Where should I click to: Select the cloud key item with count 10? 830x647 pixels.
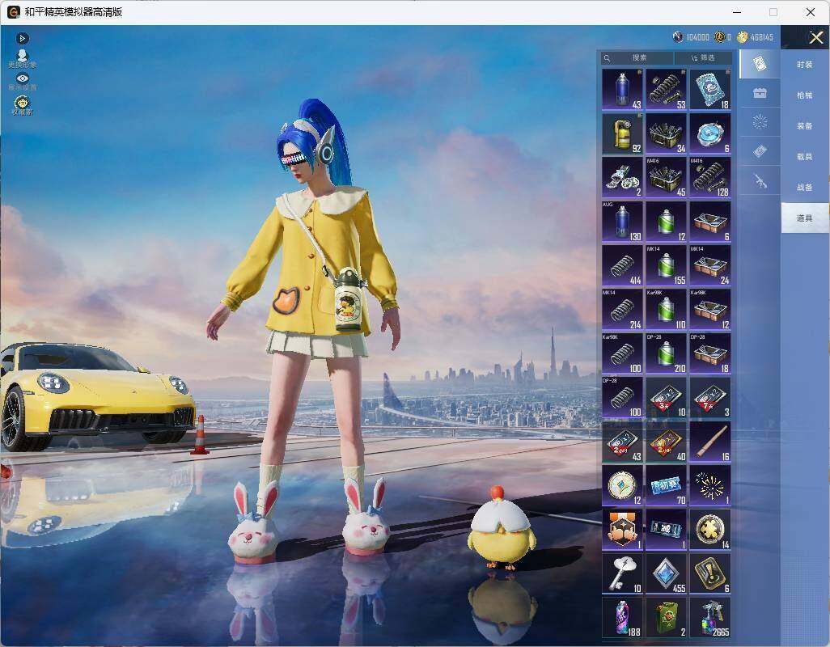pyautogui.click(x=623, y=574)
